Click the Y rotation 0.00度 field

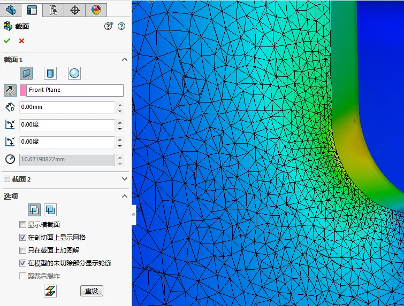(67, 142)
